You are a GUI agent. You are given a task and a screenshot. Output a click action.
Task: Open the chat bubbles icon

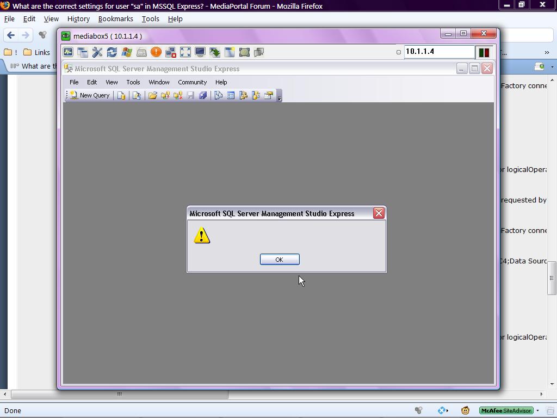[259, 52]
